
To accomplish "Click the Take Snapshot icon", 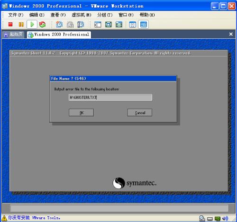I will [x=59, y=25].
